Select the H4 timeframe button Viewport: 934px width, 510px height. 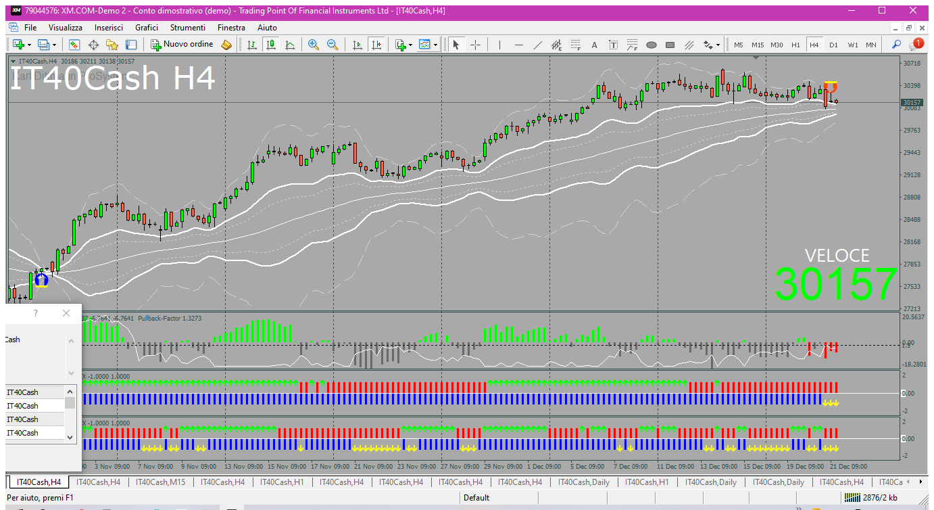(814, 45)
